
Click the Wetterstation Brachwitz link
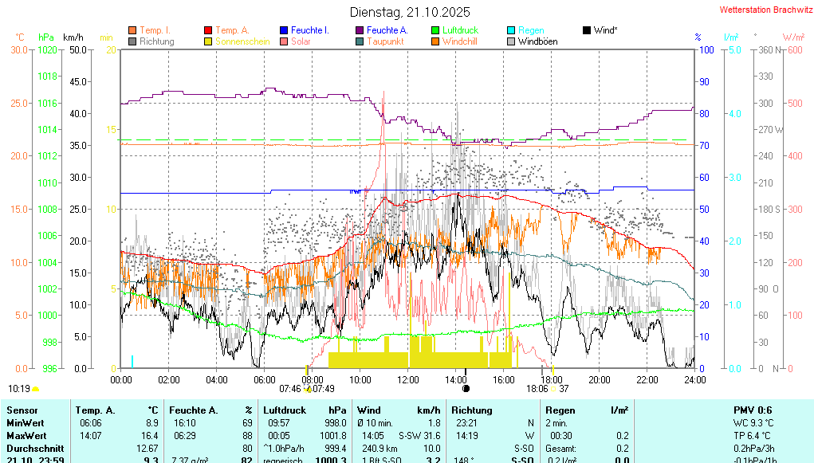click(763, 10)
